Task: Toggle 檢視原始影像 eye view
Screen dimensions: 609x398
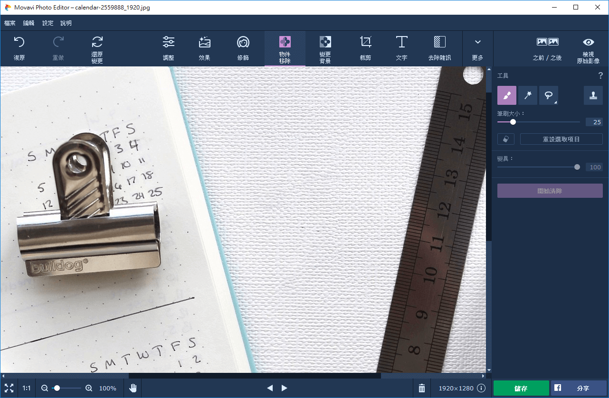Action: [588, 48]
